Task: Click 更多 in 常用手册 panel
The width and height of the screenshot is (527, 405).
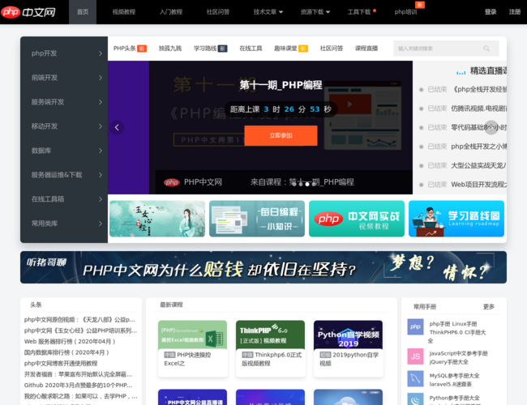Action: pyautogui.click(x=489, y=307)
